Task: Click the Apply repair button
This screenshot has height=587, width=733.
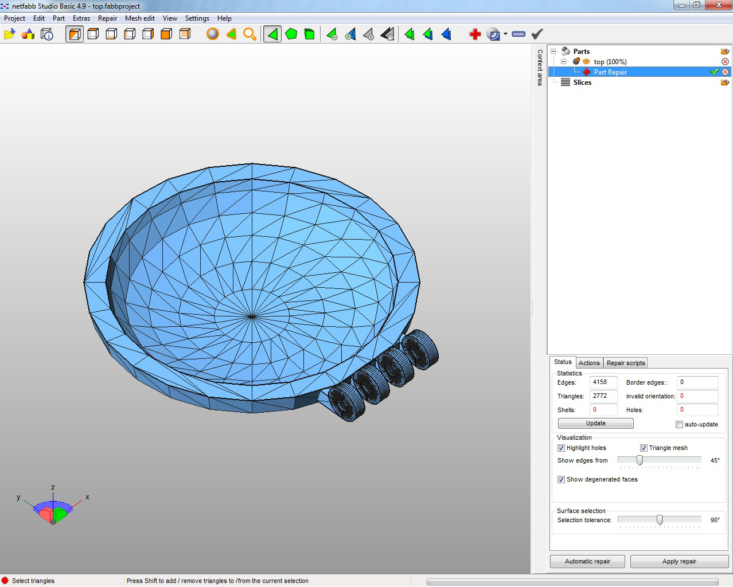Action: tap(679, 562)
